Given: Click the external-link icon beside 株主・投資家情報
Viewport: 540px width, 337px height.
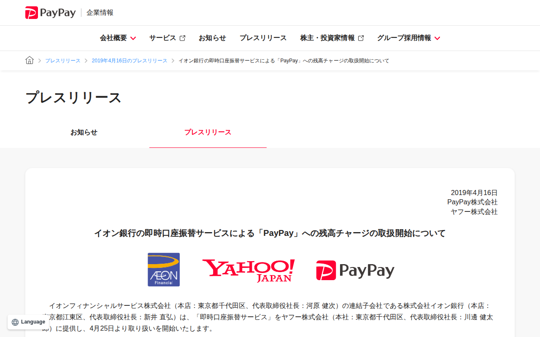Looking at the screenshot, I should coord(361,38).
